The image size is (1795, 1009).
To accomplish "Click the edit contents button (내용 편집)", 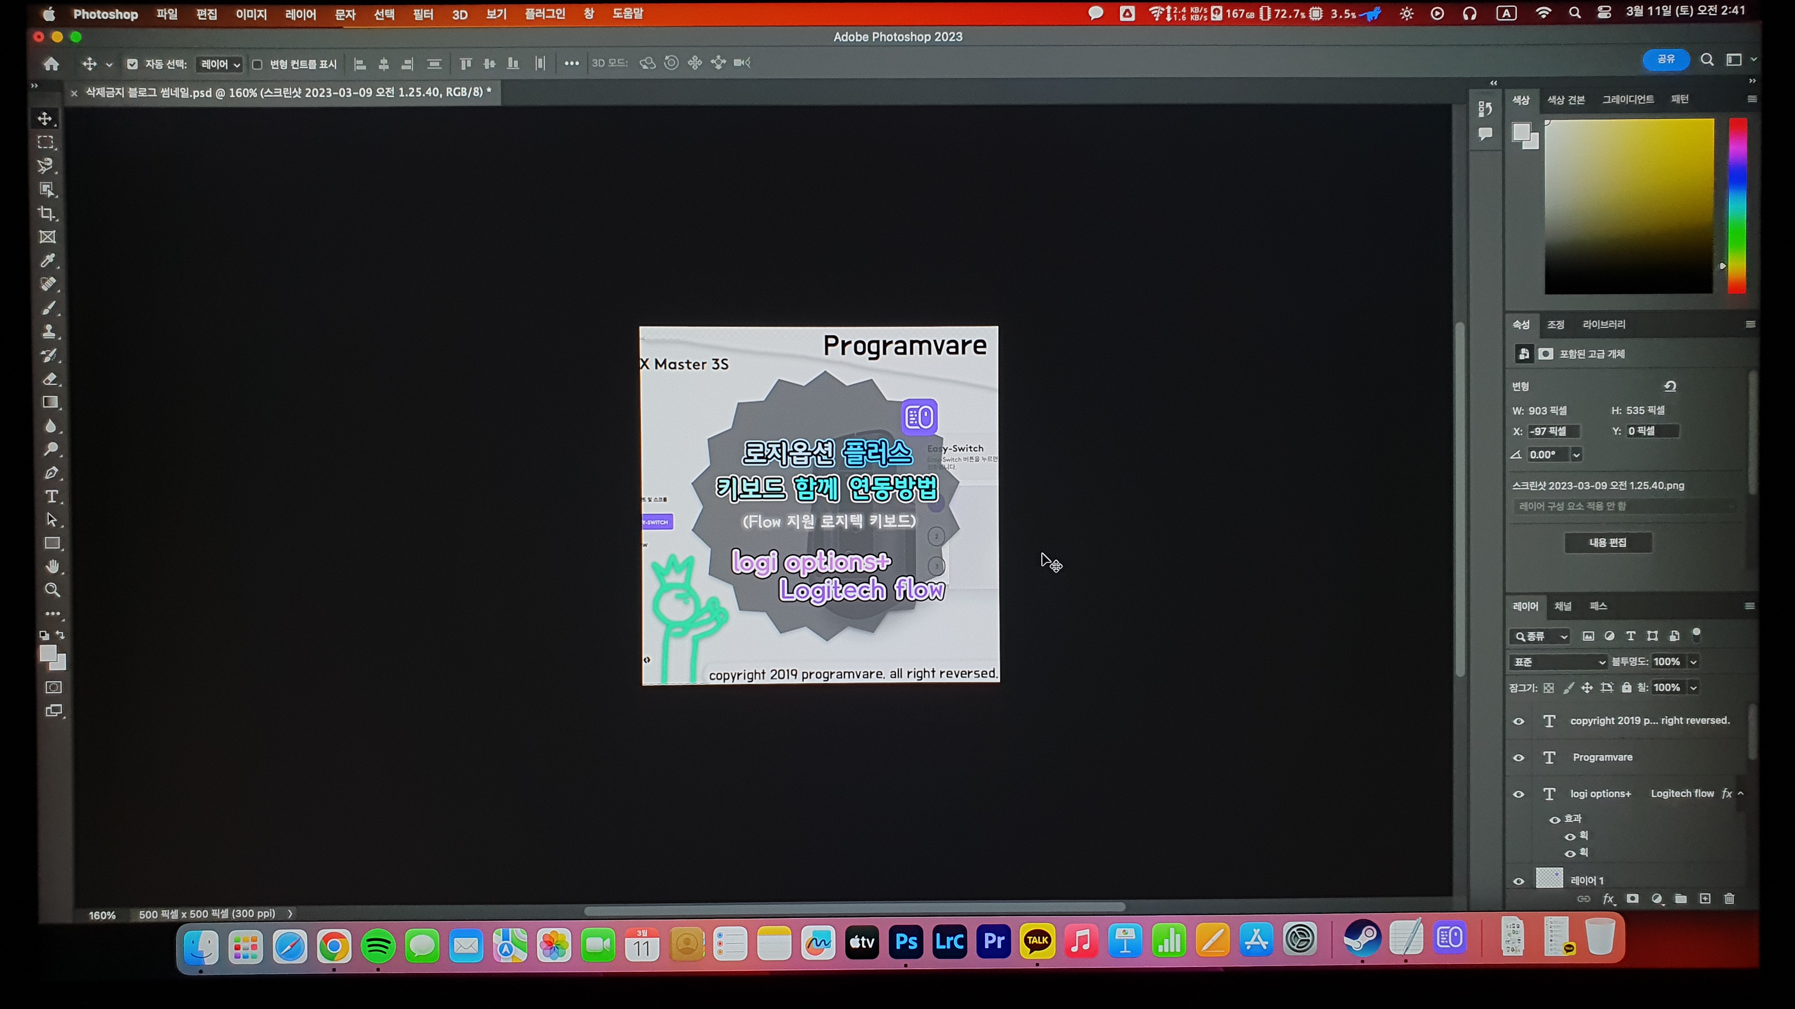I will pyautogui.click(x=1608, y=542).
